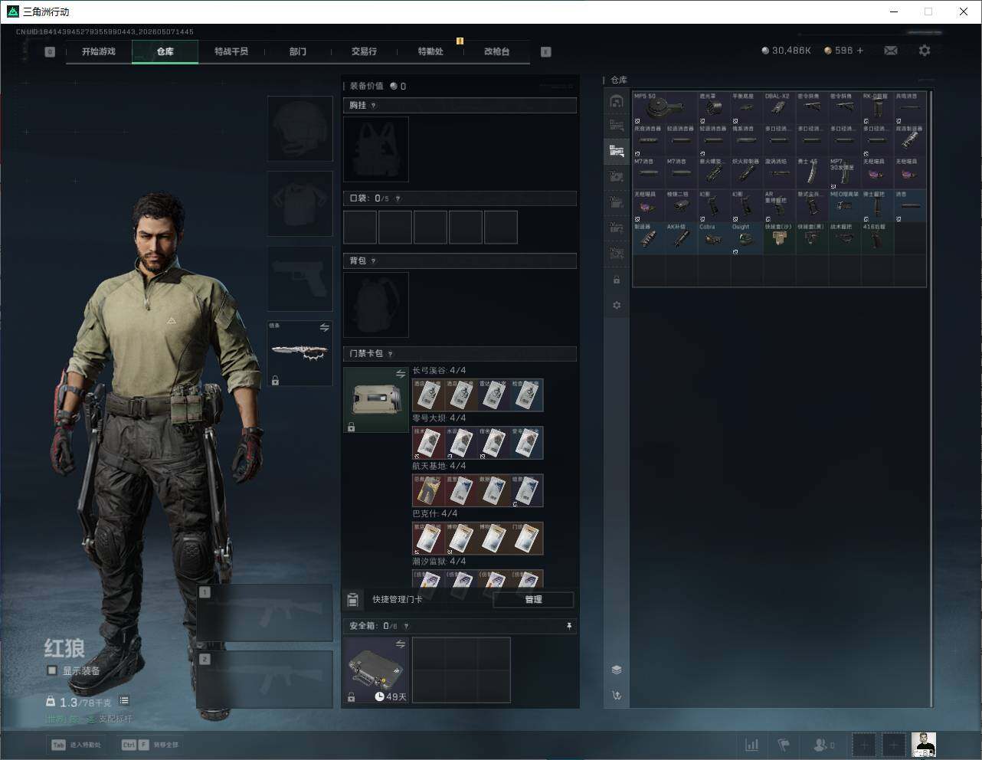Image resolution: width=982 pixels, height=760 pixels.
Task: Swap the melee knife slot
Action: click(x=324, y=328)
